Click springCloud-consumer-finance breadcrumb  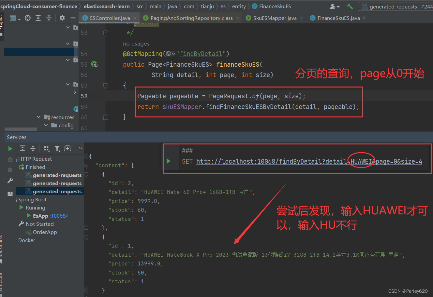tap(39, 6)
